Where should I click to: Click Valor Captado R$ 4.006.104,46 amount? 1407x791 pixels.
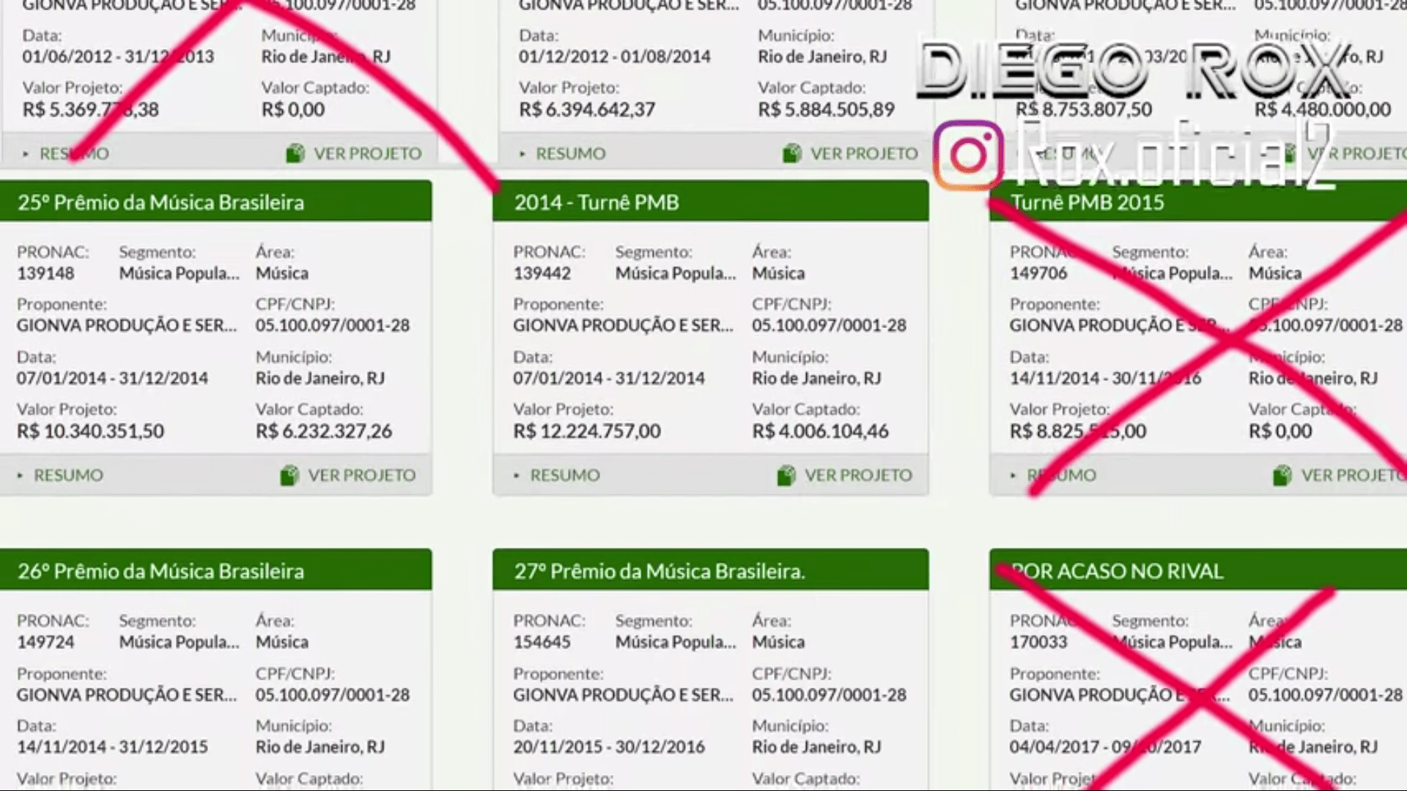pyautogui.click(x=820, y=431)
